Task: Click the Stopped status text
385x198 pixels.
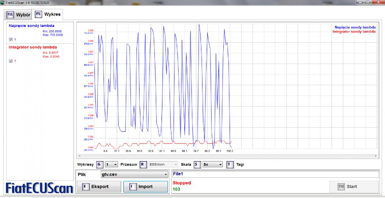Action: pyautogui.click(x=182, y=183)
